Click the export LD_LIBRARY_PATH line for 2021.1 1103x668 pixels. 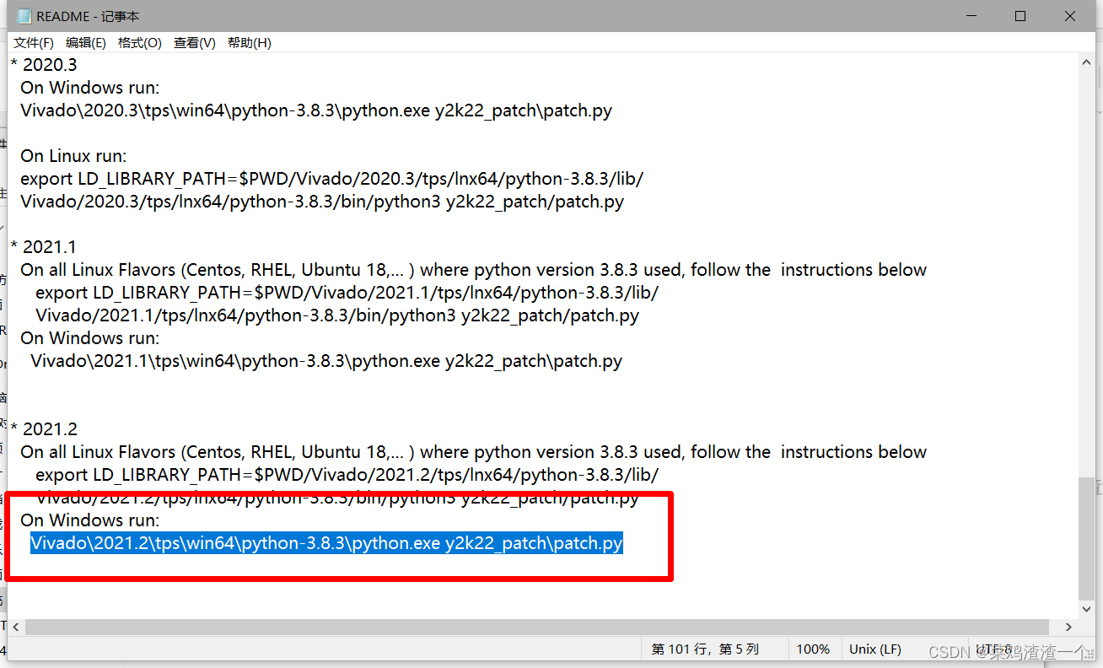(347, 293)
